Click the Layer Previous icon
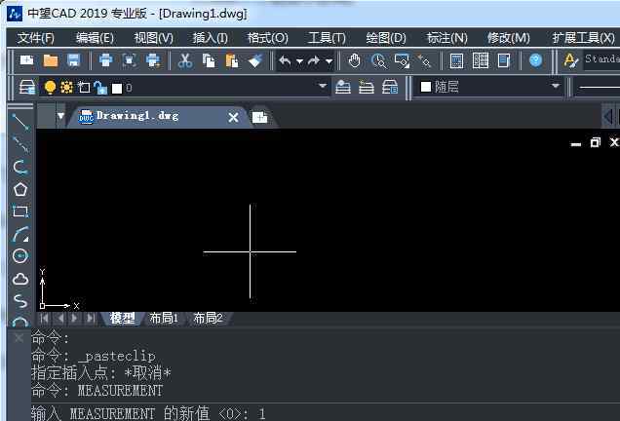The width and height of the screenshot is (620, 421). (x=367, y=87)
